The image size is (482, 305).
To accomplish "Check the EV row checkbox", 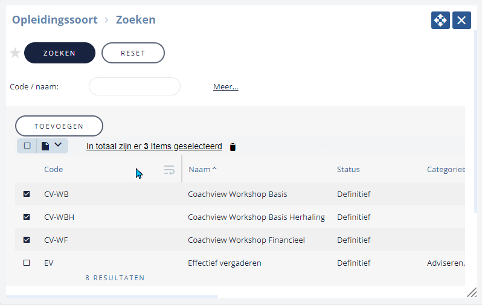I will (27, 263).
